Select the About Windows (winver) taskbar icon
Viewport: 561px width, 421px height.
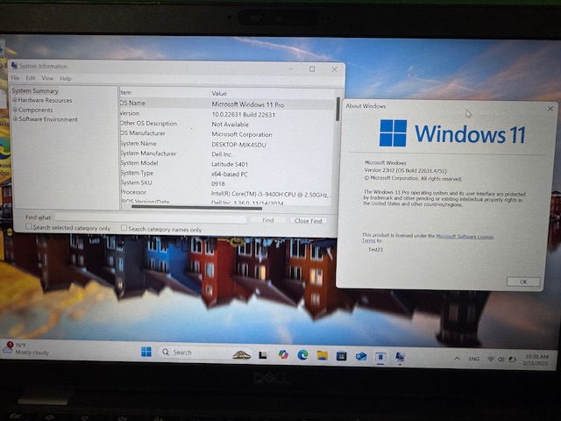pyautogui.click(x=380, y=357)
